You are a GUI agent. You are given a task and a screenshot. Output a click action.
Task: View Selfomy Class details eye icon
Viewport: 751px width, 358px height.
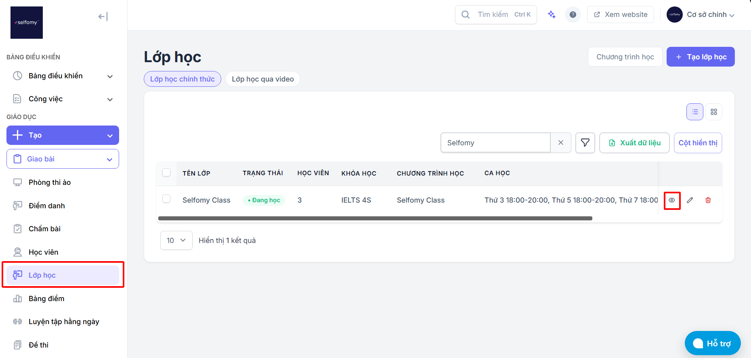[672, 200]
